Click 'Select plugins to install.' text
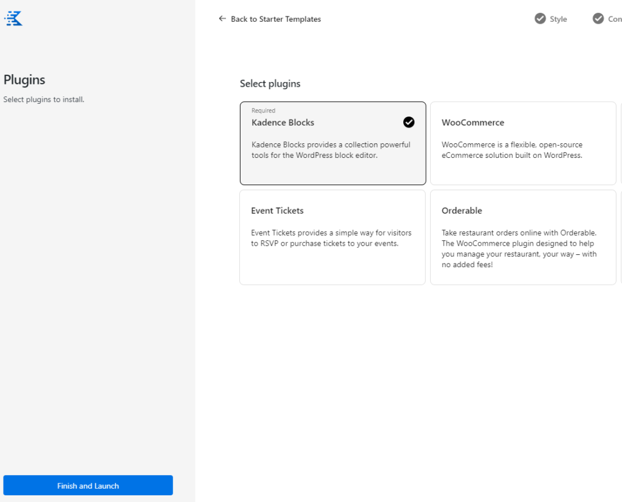This screenshot has height=502, width=622. tap(44, 100)
